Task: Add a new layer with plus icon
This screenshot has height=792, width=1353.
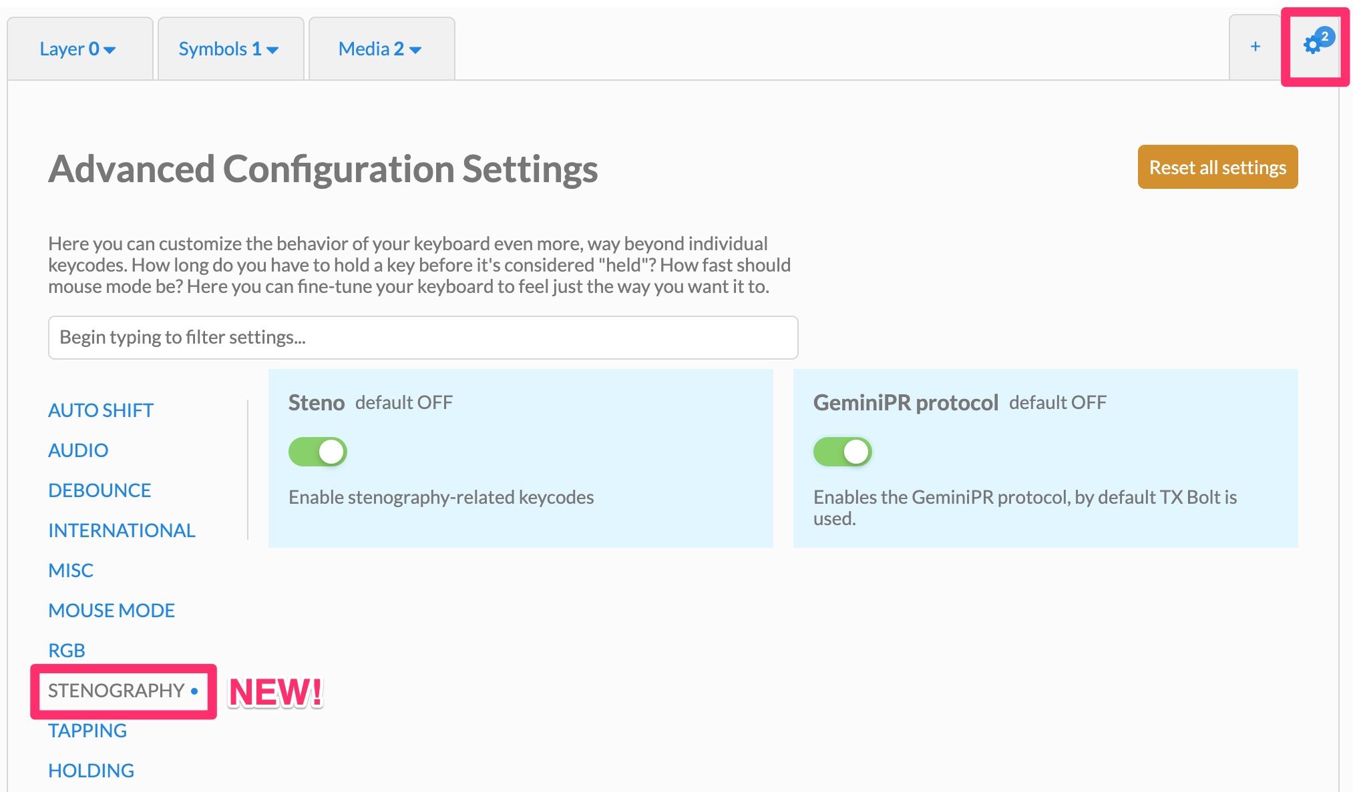Action: click(1255, 47)
